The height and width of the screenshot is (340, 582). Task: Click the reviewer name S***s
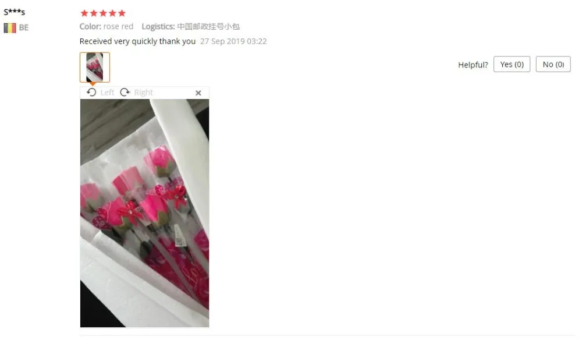[x=14, y=12]
